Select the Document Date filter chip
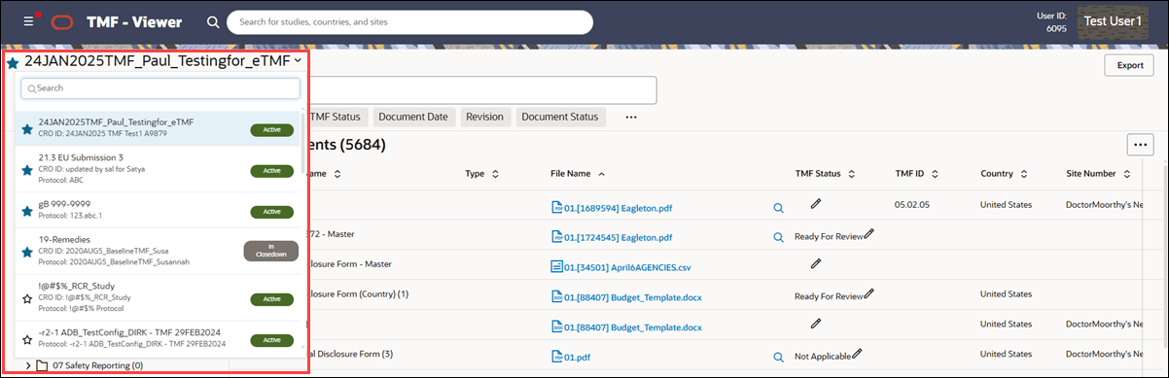The height and width of the screenshot is (378, 1169). coord(413,117)
